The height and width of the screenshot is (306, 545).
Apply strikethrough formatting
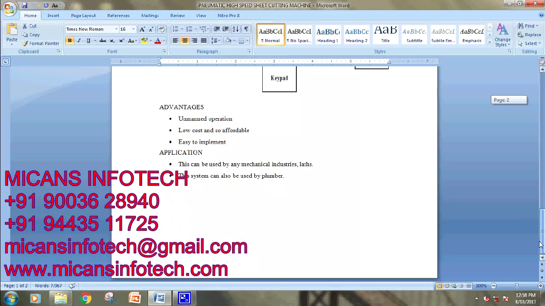(103, 41)
